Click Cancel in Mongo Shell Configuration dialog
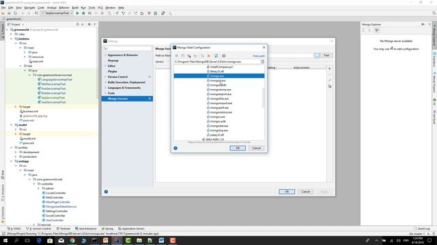The width and height of the screenshot is (437, 245). 257,148
